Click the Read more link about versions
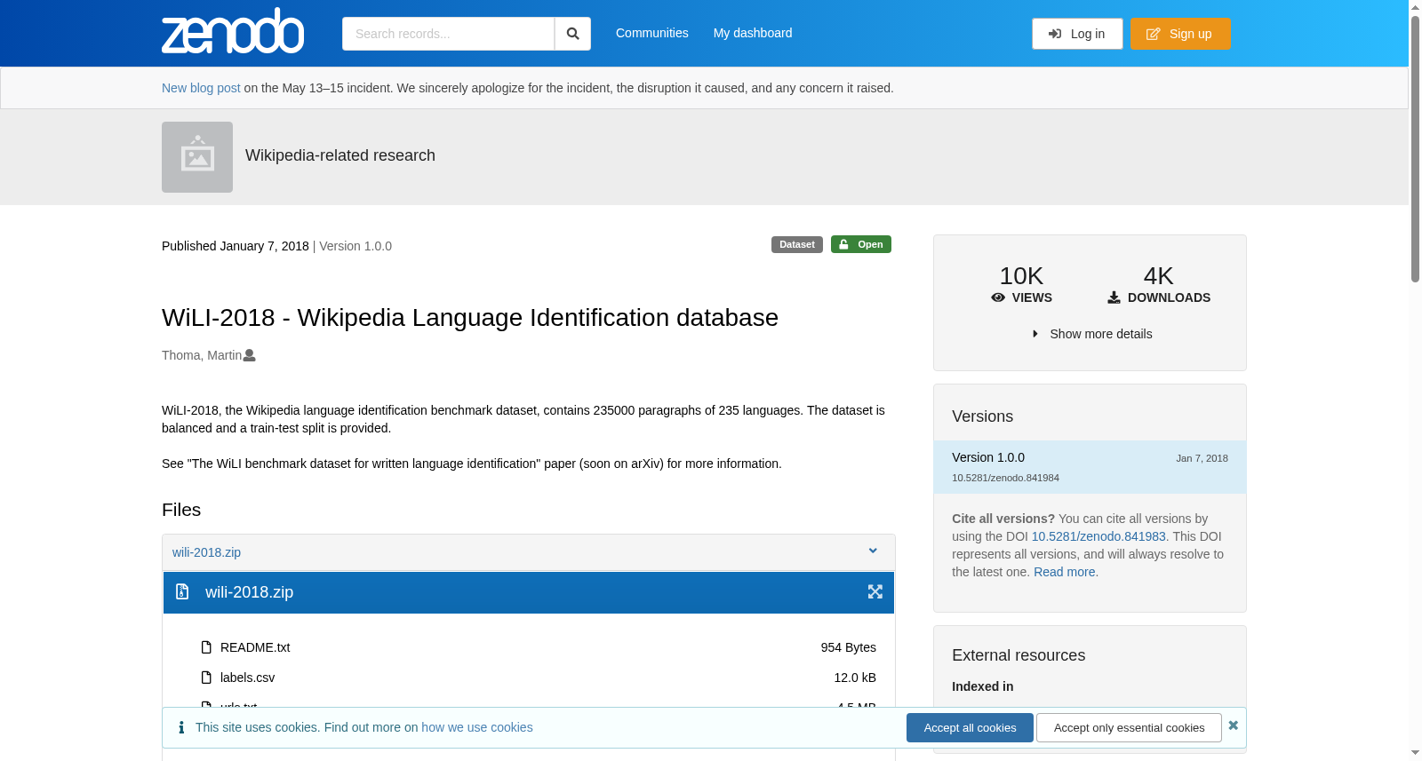The image size is (1422, 761). point(1065,572)
